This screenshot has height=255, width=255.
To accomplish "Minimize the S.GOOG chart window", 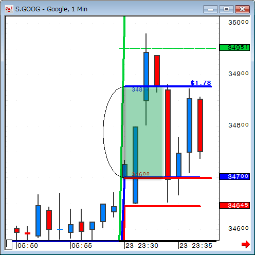I will tap(210, 9).
